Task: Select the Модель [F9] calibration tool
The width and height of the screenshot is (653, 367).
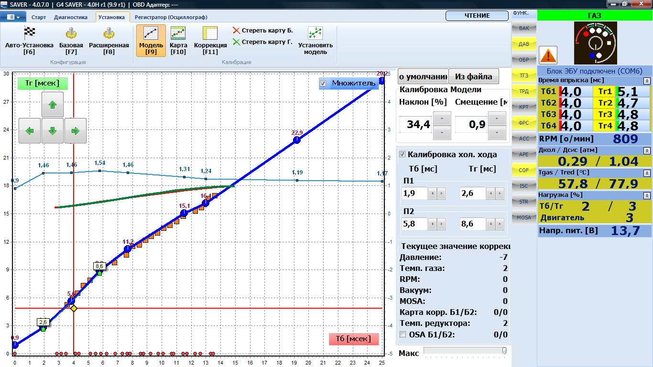Action: [151, 40]
